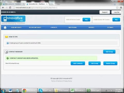Screen dimensions: 124x93
Task: Open the Reports menu
Action: (x=91, y=27)
